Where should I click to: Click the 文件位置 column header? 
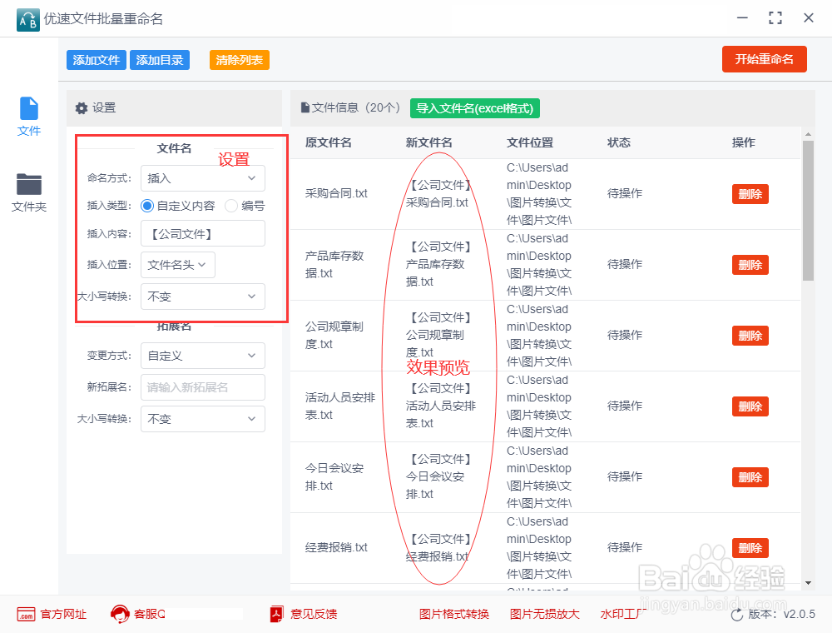click(x=530, y=142)
